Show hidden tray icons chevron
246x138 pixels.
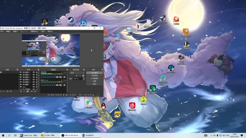point(211,135)
